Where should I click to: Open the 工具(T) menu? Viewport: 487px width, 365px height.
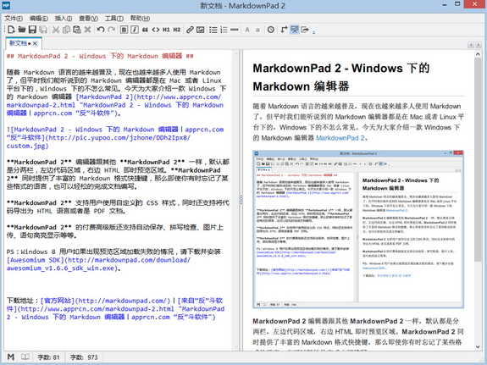113,19
